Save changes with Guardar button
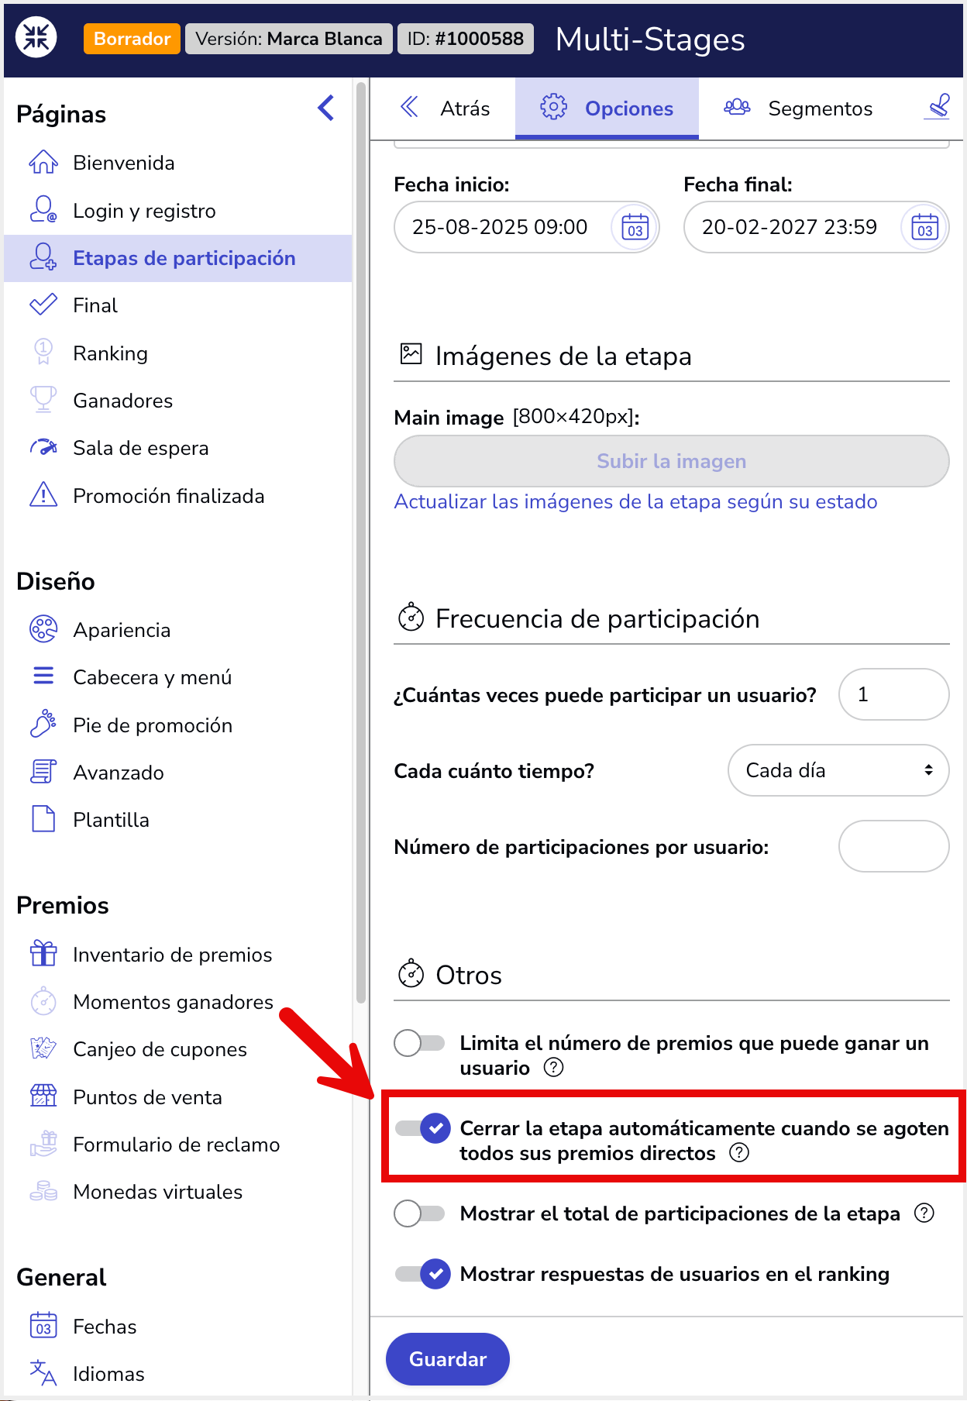Image resolution: width=967 pixels, height=1401 pixels. [x=448, y=1359]
